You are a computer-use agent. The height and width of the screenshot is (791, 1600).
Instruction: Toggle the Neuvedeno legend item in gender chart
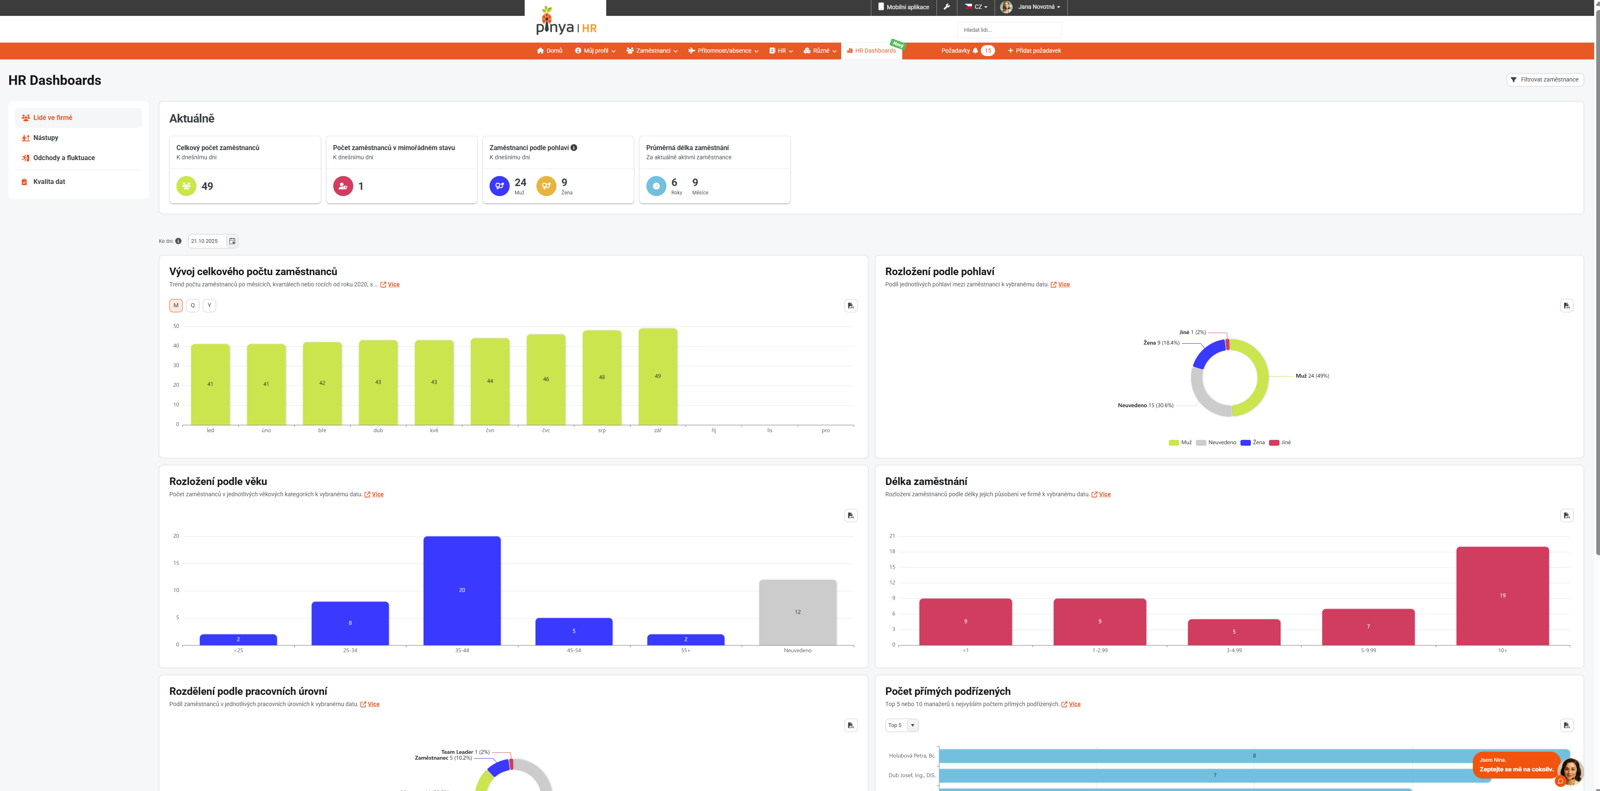(x=1216, y=443)
